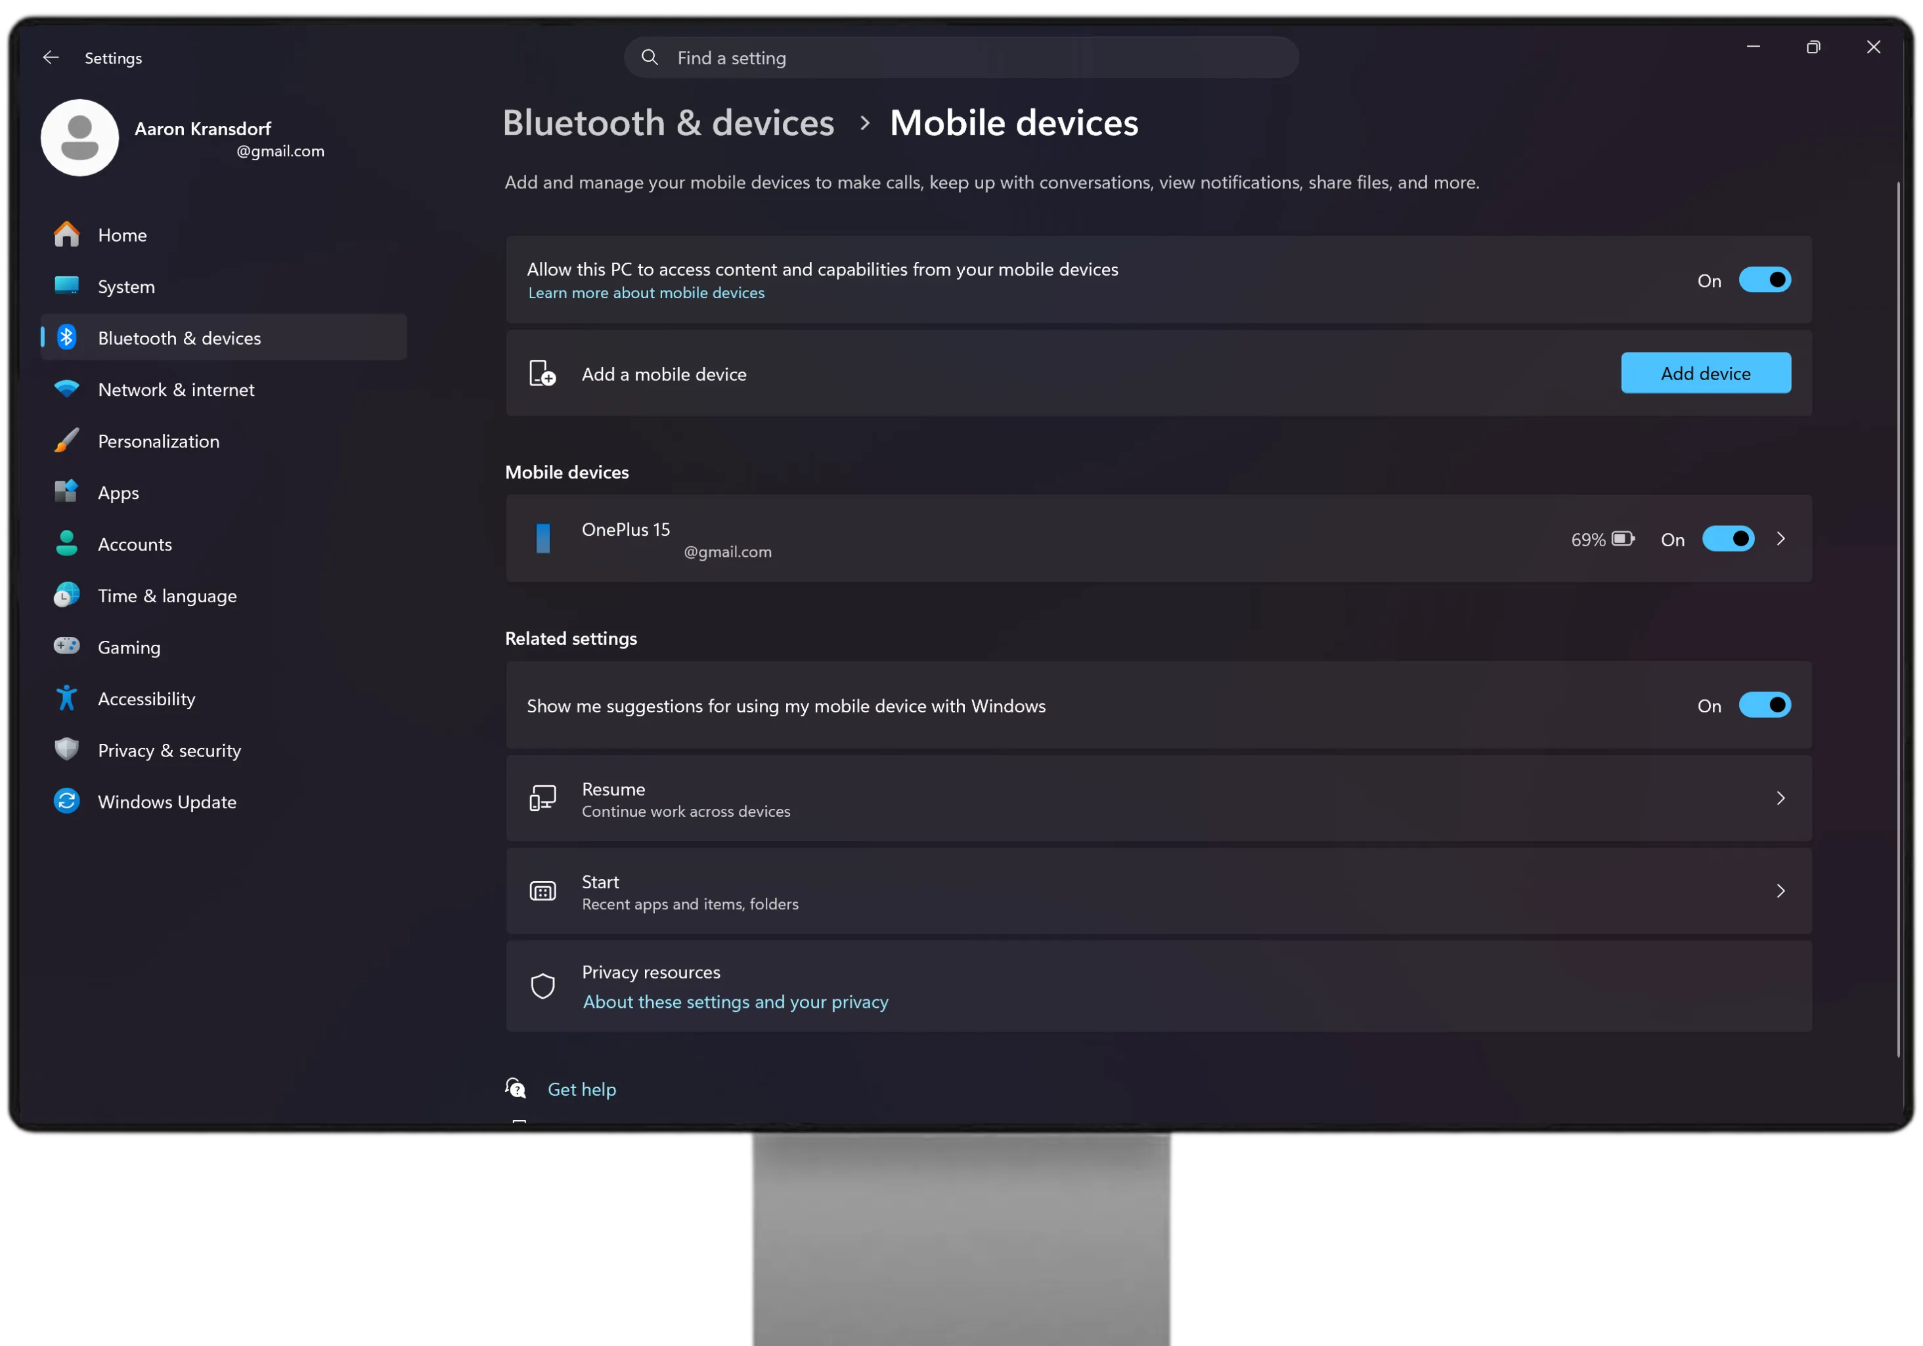
Task: Click the Time & language globe icon
Action: click(x=66, y=594)
